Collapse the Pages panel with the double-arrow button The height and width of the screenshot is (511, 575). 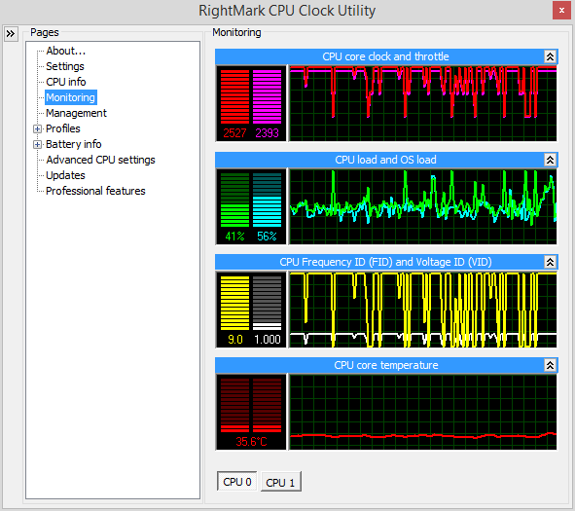tap(11, 34)
